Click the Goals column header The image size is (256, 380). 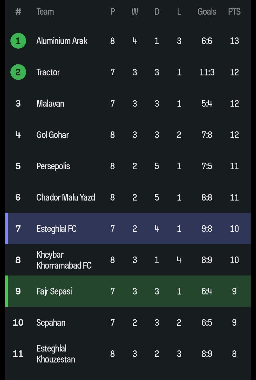(207, 12)
